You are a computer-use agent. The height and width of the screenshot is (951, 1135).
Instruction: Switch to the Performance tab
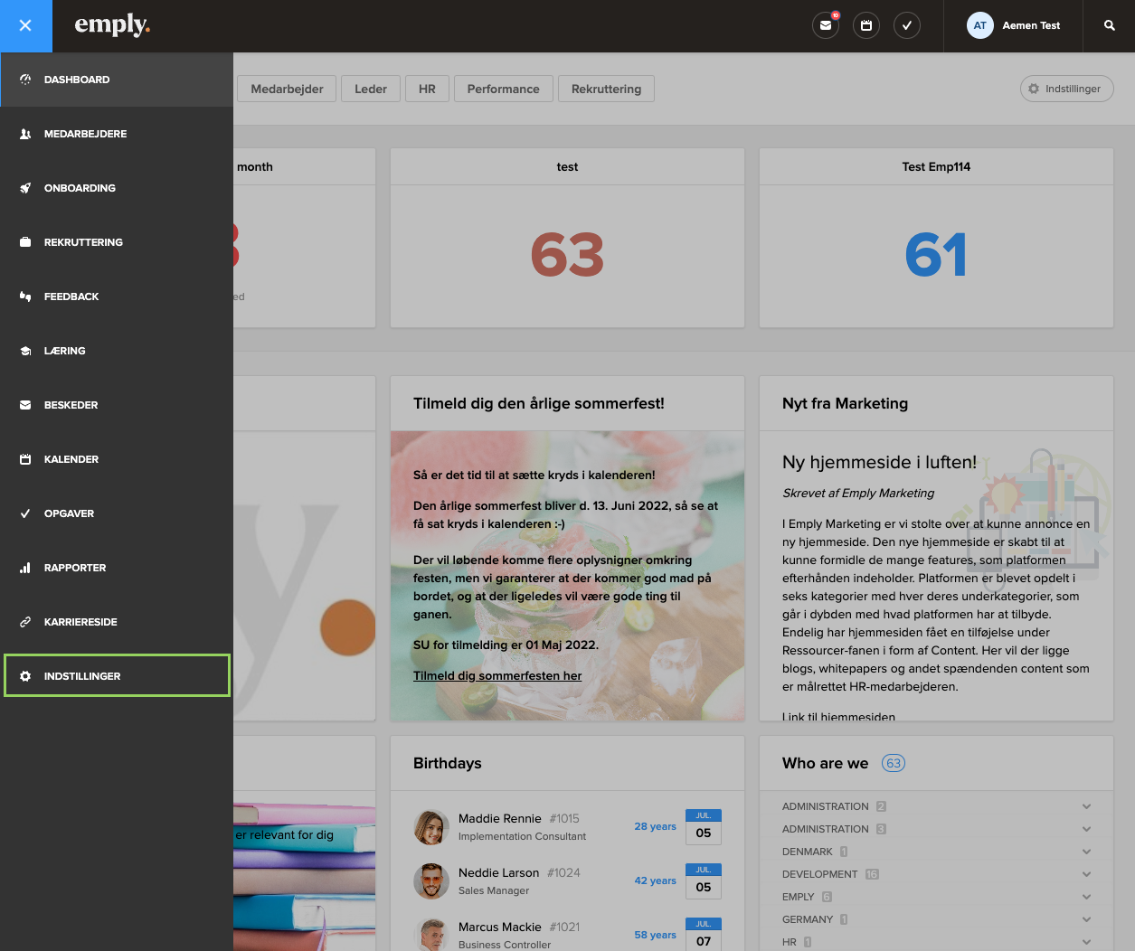point(503,89)
